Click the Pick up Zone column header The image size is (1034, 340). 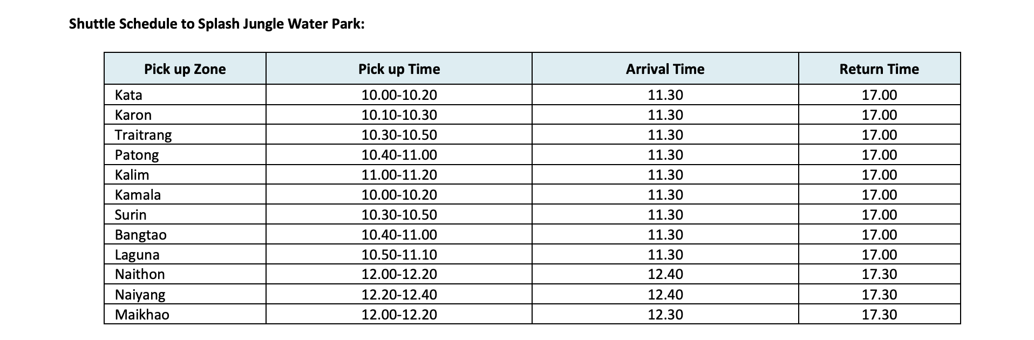185,69
